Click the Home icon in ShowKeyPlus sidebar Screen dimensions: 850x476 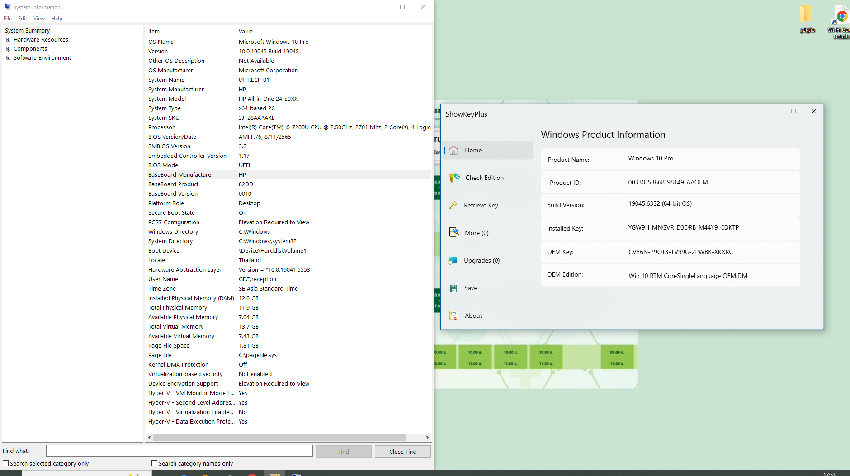(x=453, y=151)
